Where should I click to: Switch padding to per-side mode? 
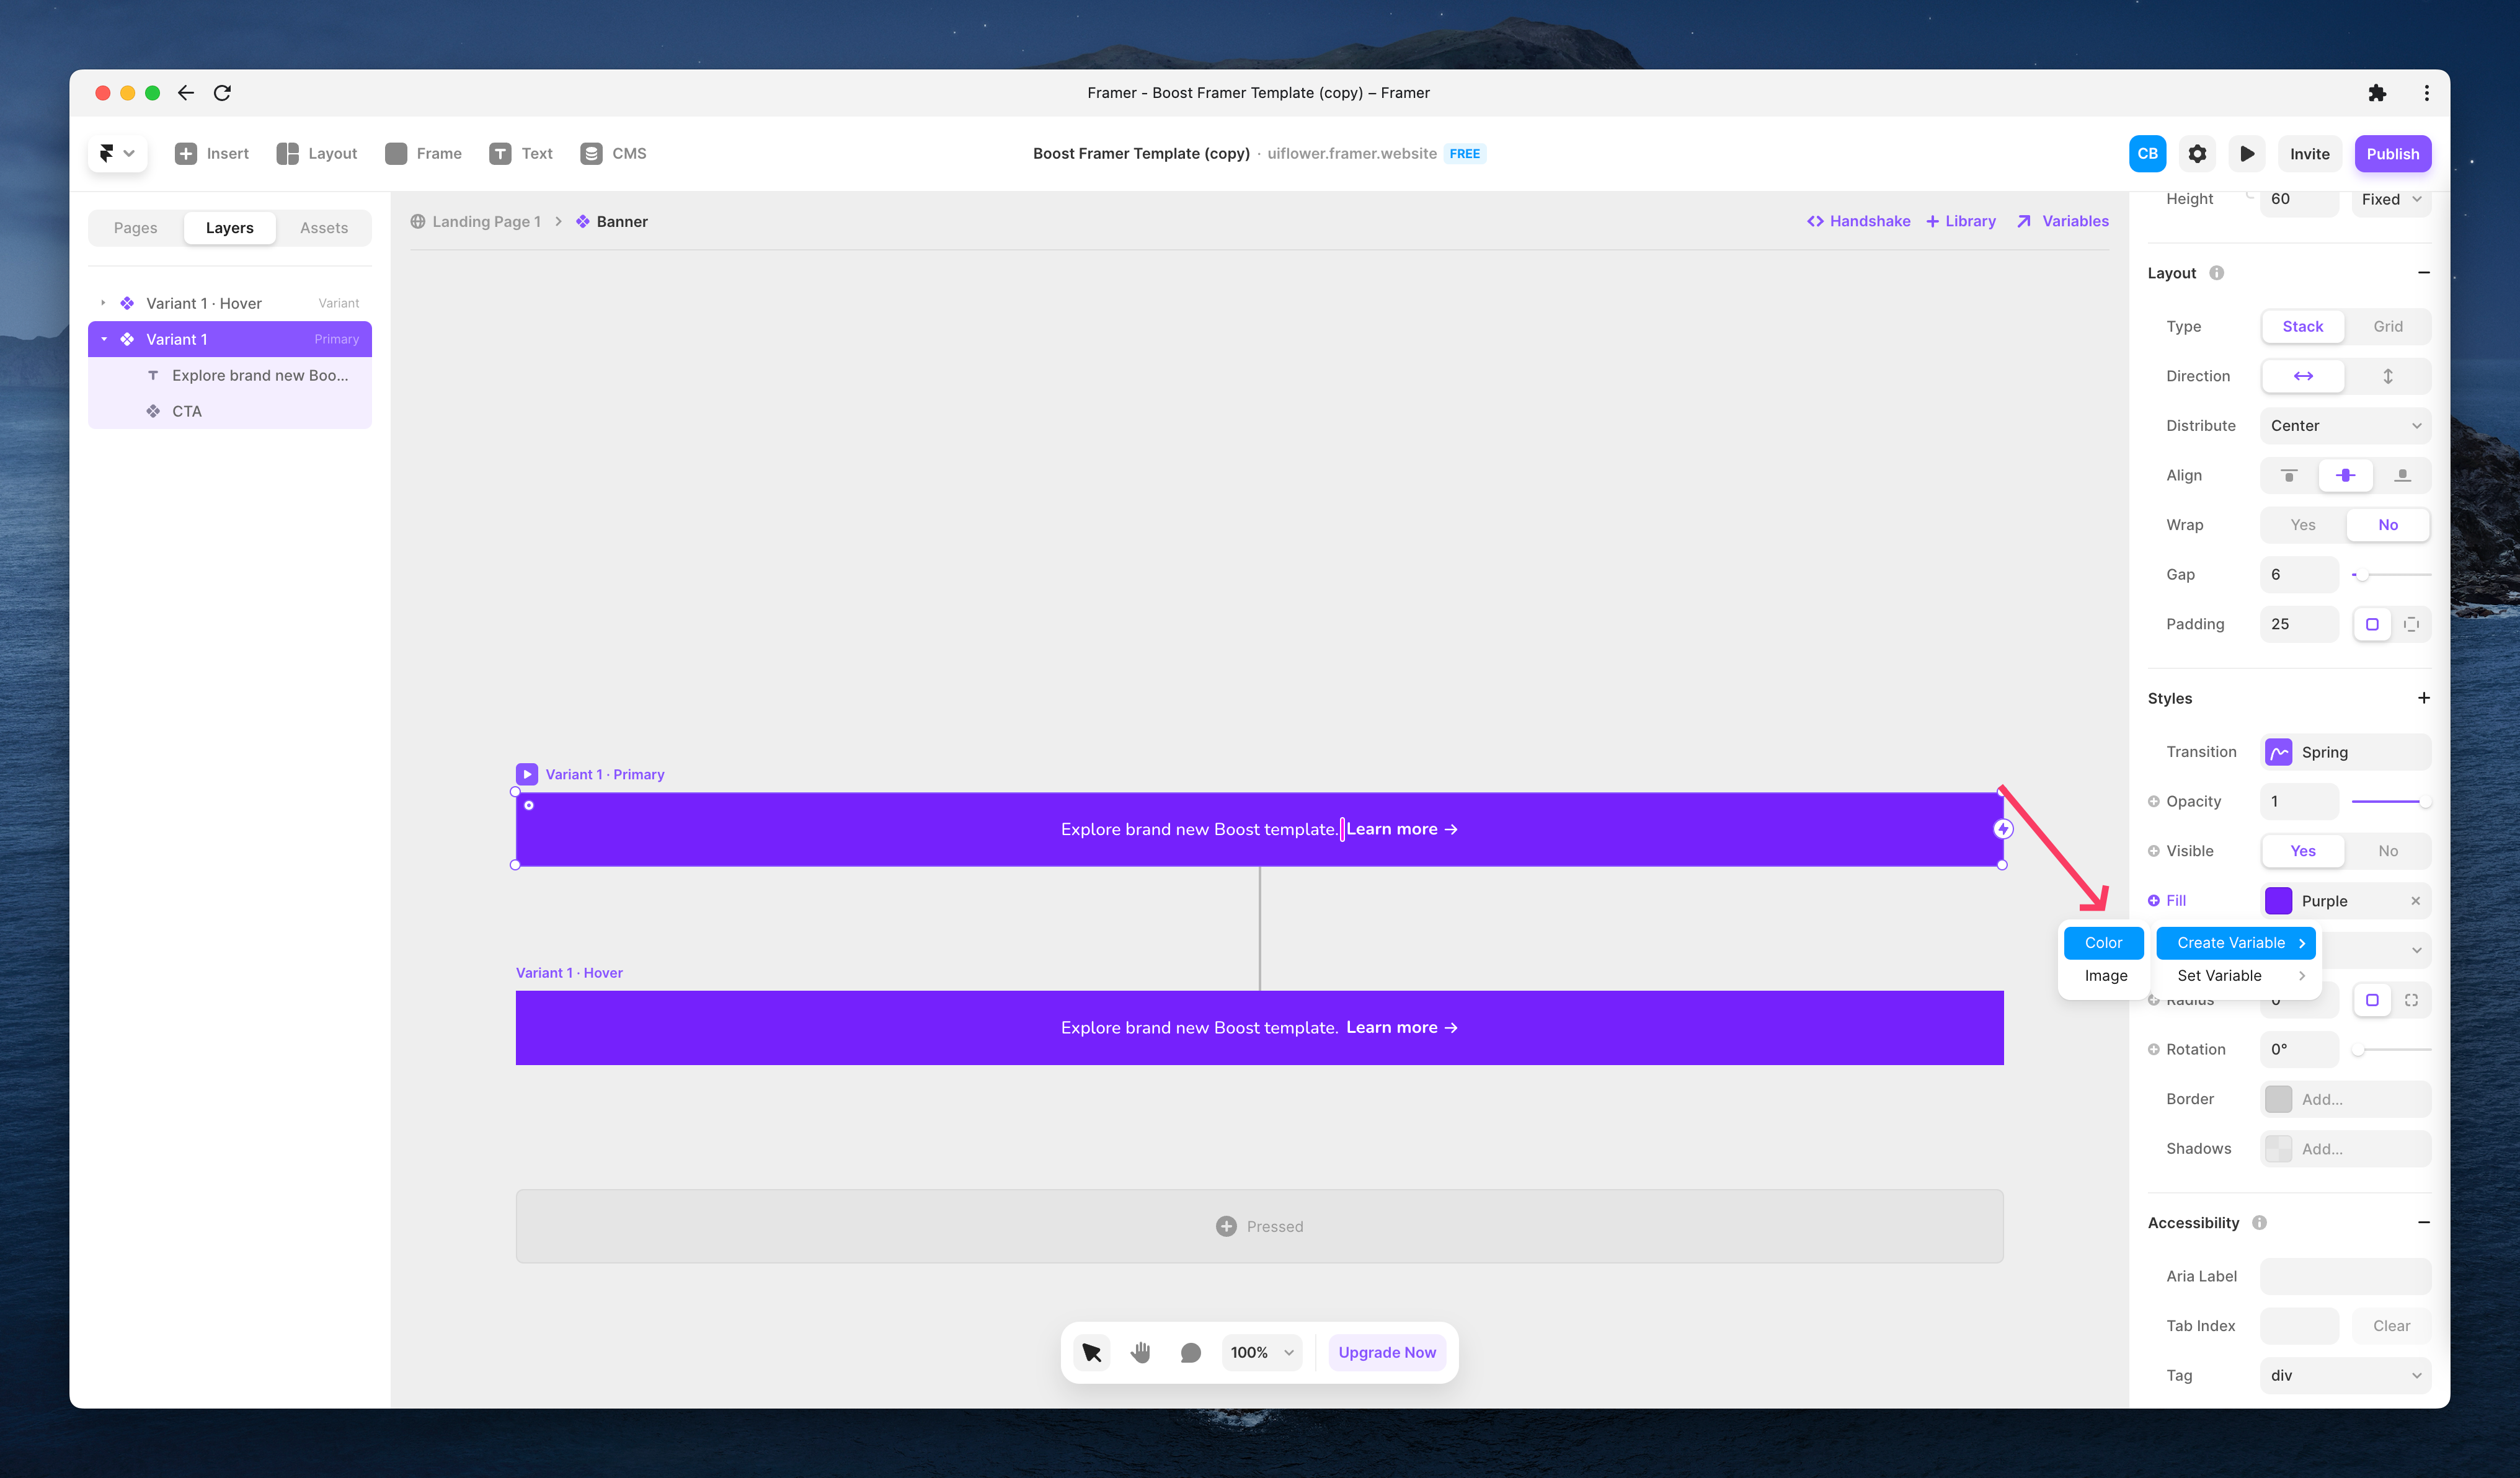(x=2411, y=624)
